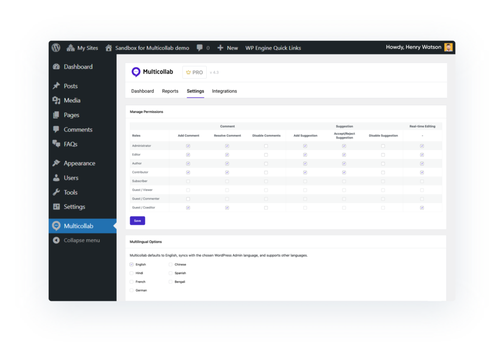
Task: Switch to the Reports tab
Action: (170, 91)
